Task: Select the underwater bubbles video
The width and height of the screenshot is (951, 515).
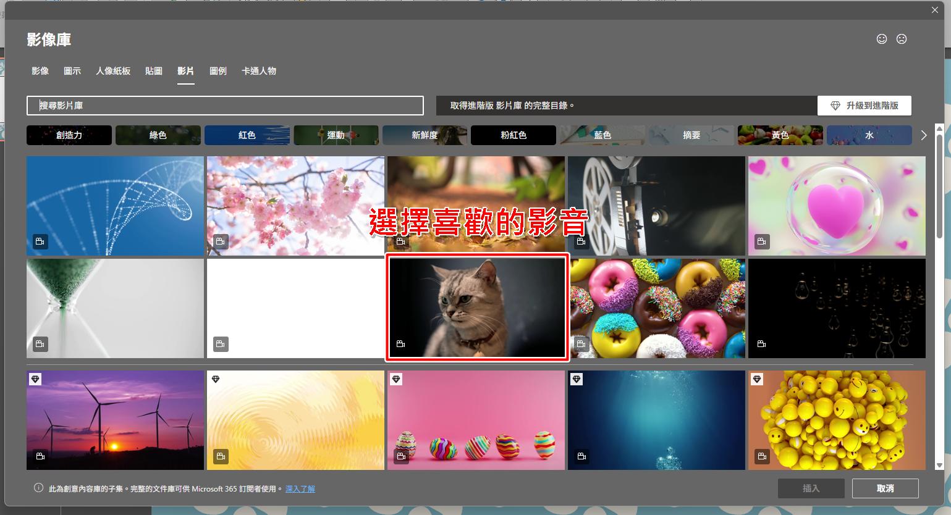Action: click(656, 420)
